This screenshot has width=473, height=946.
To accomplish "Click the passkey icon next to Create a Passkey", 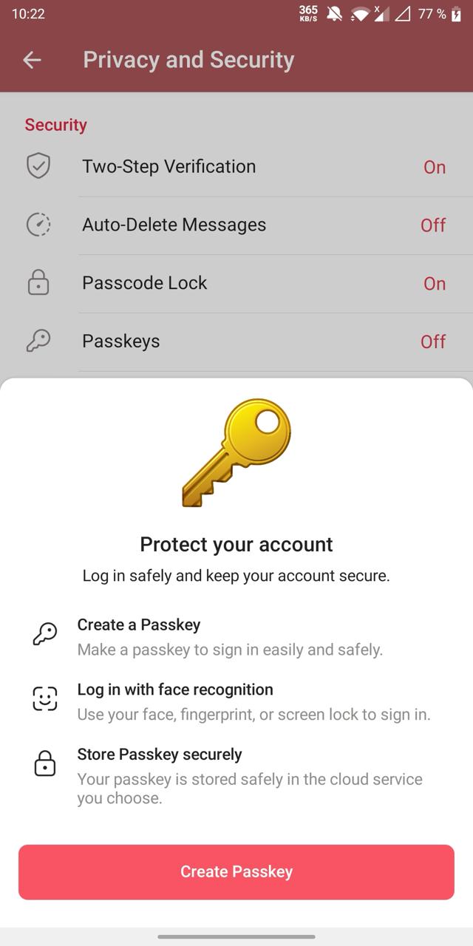I will (44, 634).
